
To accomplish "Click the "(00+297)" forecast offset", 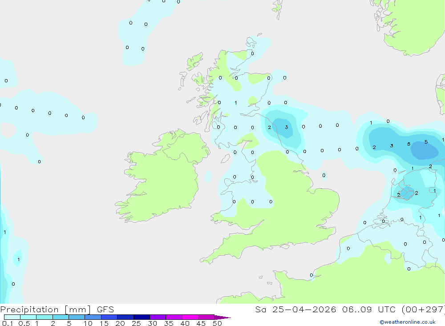I will point(424,310).
